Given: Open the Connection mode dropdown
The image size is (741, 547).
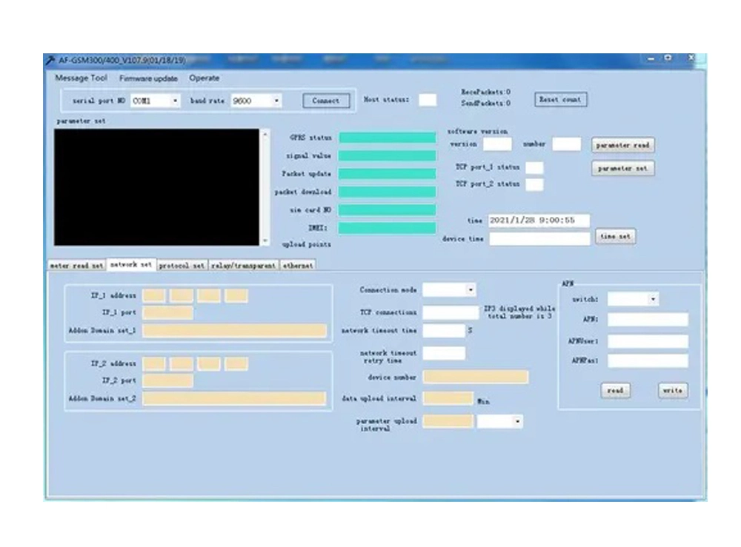Looking at the screenshot, I should (471, 290).
